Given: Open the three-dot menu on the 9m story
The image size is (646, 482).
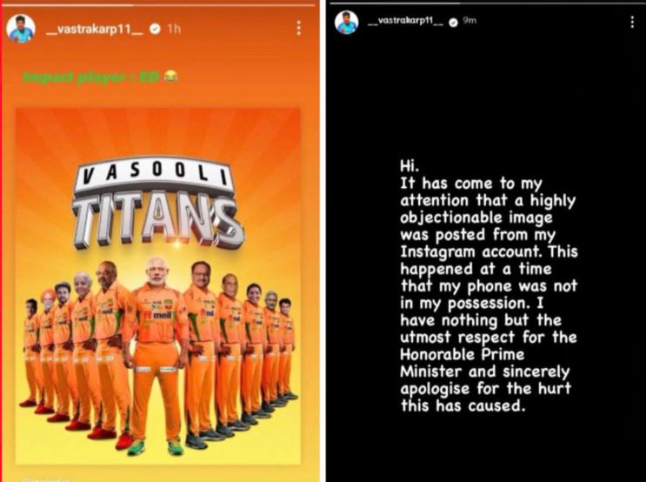Looking at the screenshot, I should click(x=632, y=22).
